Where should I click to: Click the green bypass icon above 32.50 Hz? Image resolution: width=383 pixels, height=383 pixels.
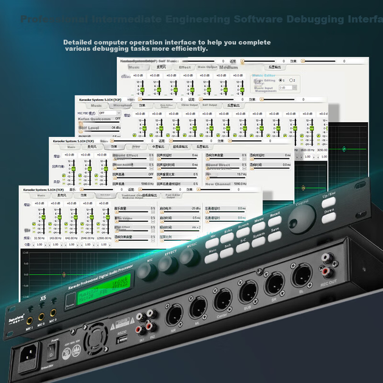[34, 224]
